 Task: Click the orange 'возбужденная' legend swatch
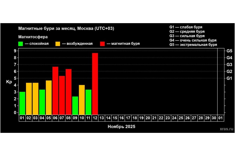tap(58, 44)
